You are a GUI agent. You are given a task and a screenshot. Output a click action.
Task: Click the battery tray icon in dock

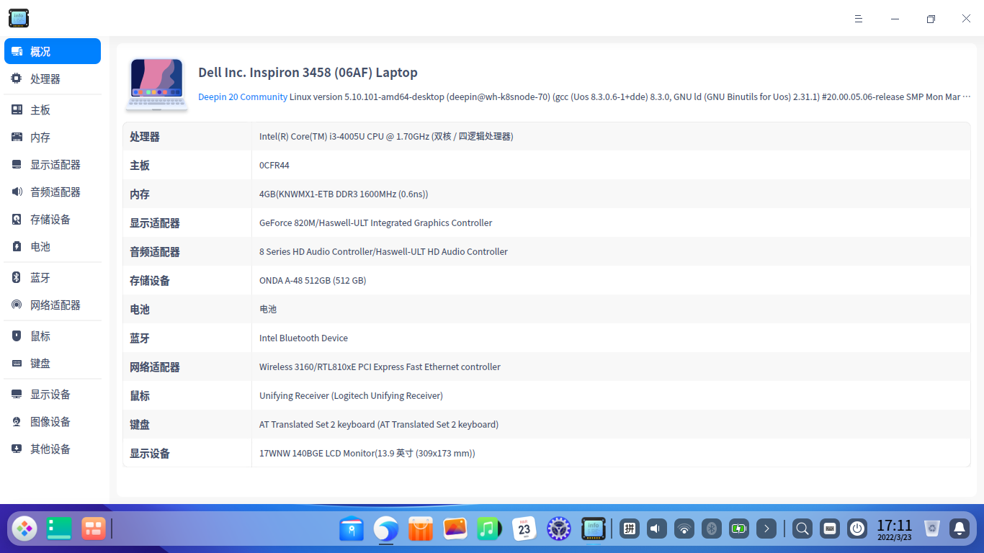tap(739, 529)
